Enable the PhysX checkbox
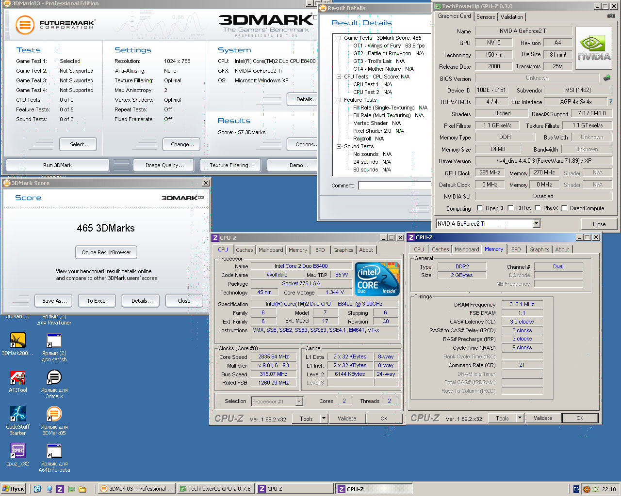The width and height of the screenshot is (621, 496). coord(538,208)
